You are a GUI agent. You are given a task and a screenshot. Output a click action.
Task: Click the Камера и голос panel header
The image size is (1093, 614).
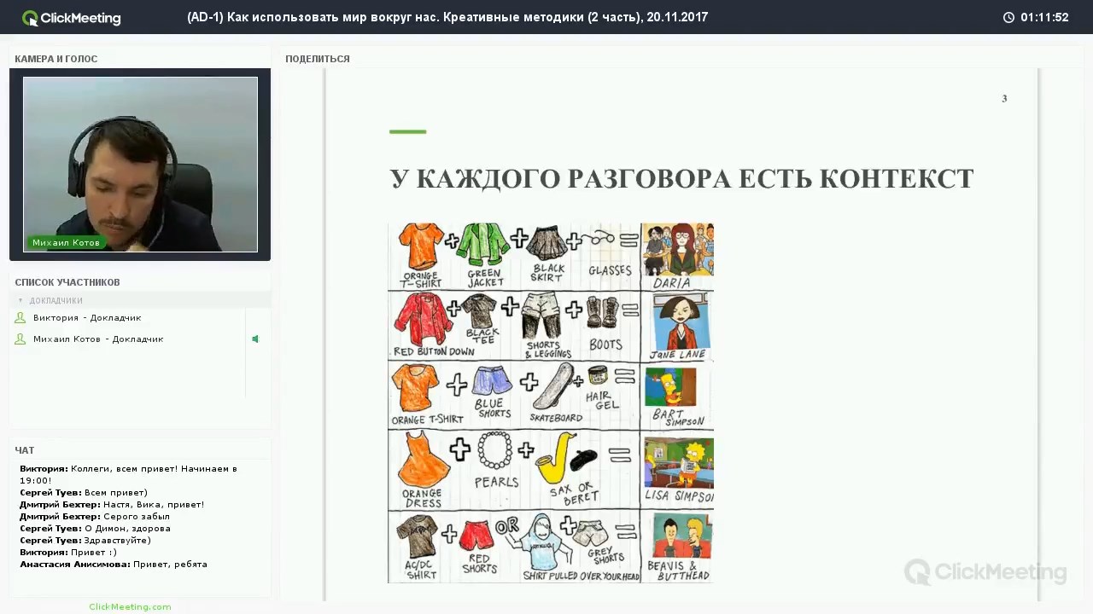56,59
